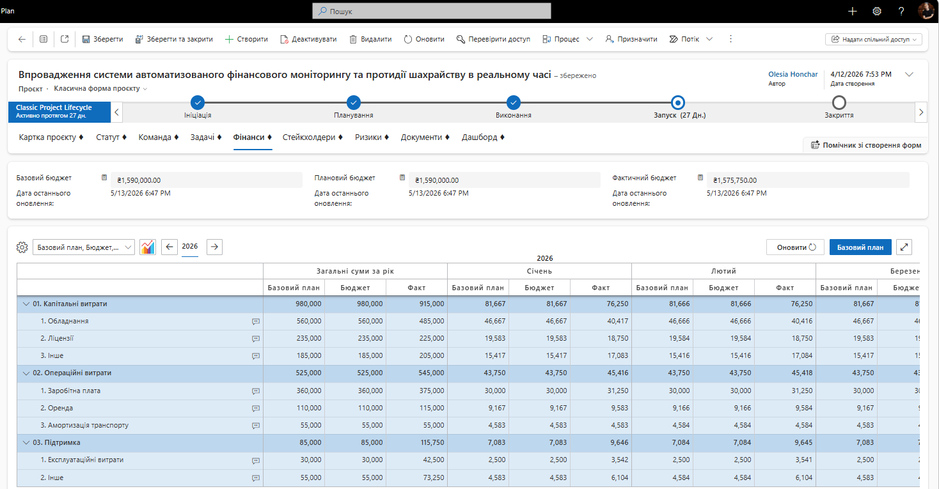This screenshot has width=939, height=489.
Task: Open the Базовий план, Бюджет dropdown
Action: (84, 247)
